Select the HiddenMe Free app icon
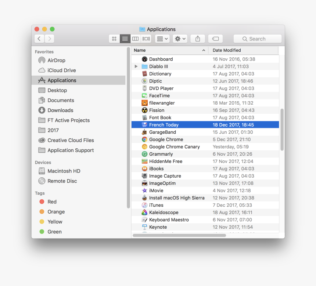The width and height of the screenshot is (316, 286). [x=144, y=161]
